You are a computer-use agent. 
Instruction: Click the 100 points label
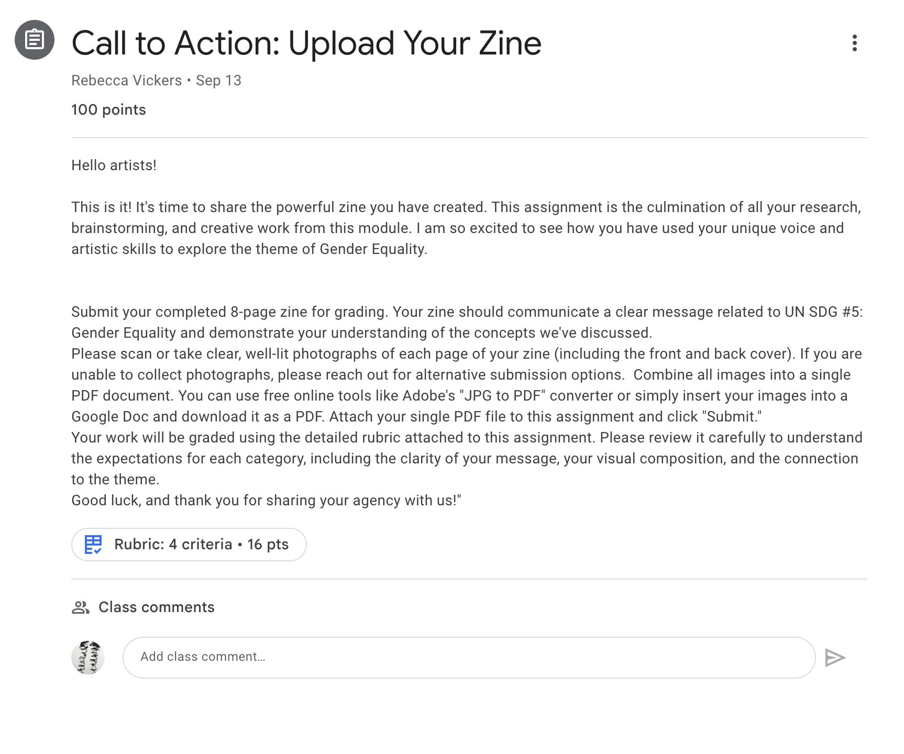(108, 110)
